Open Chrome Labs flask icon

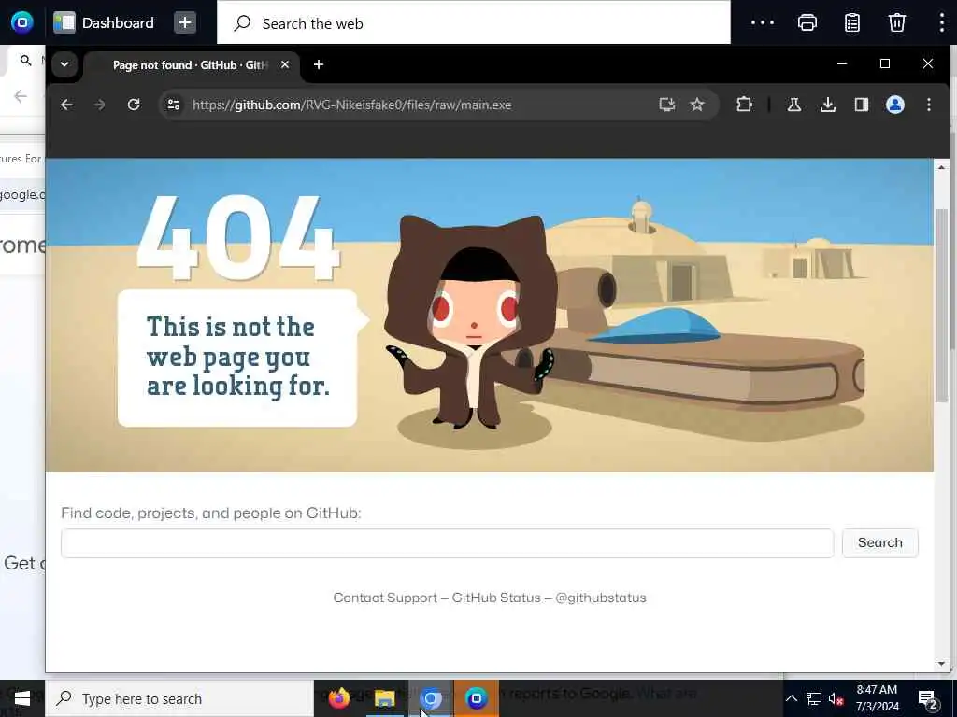(x=794, y=105)
